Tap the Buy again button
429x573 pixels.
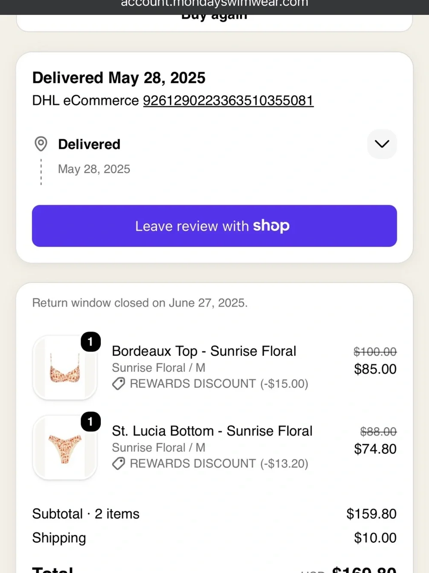click(x=214, y=17)
